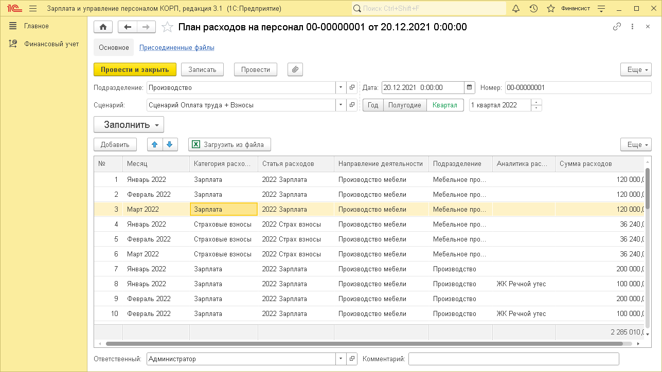Click the Дата input field
This screenshot has width=662, height=372.
pyautogui.click(x=423, y=88)
